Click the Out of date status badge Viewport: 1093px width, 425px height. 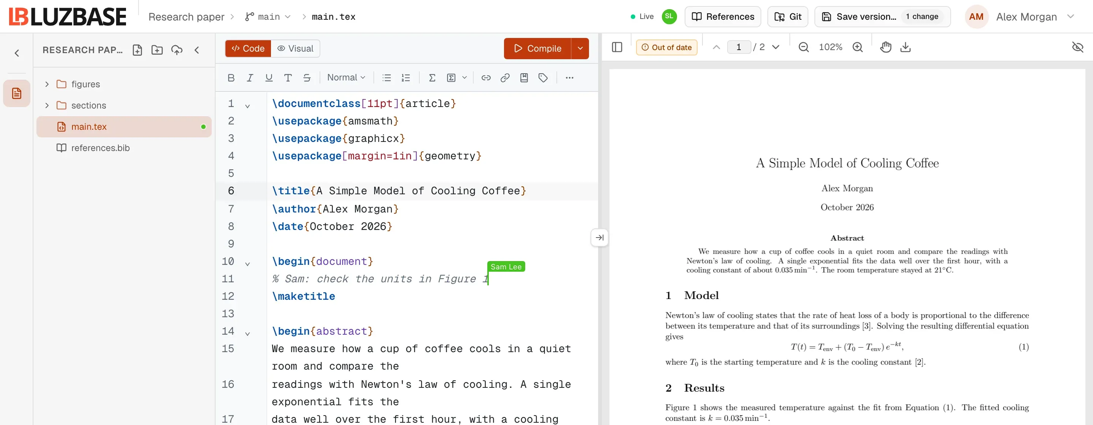[666, 47]
